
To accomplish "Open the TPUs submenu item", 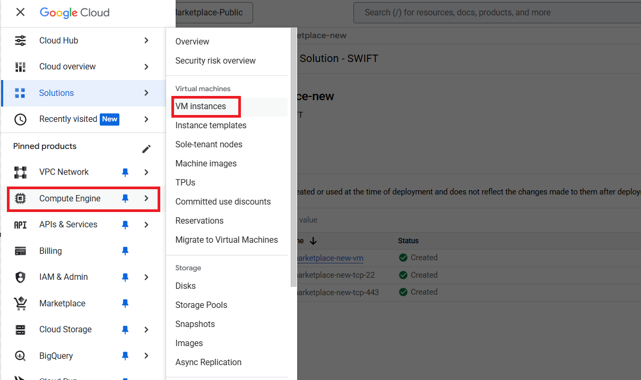I will (x=185, y=182).
